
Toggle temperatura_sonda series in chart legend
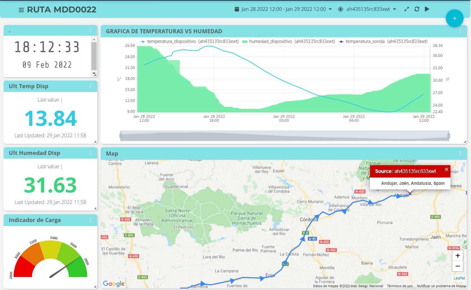coord(383,41)
